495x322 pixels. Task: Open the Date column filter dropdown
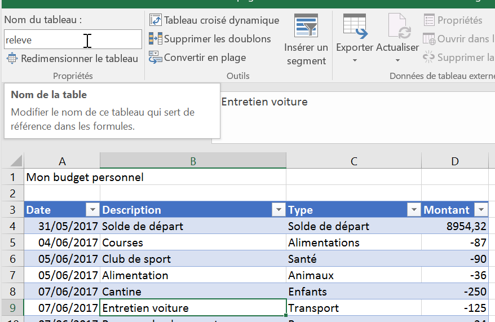click(x=92, y=209)
